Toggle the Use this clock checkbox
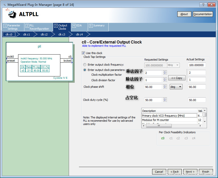This screenshot has height=178, width=218. (83, 53)
